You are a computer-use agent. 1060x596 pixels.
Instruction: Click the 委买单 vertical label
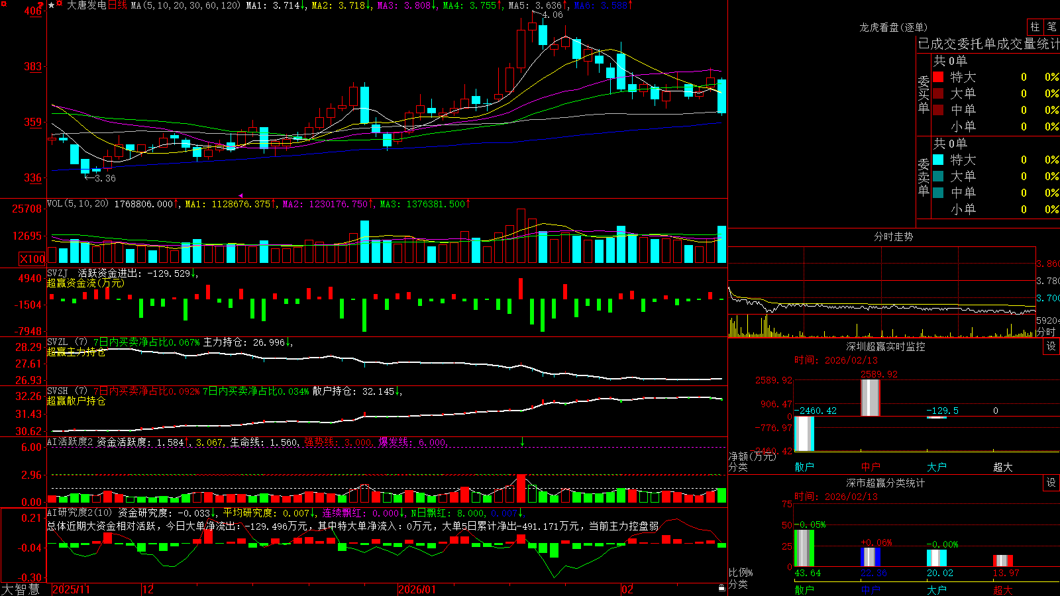(x=924, y=94)
